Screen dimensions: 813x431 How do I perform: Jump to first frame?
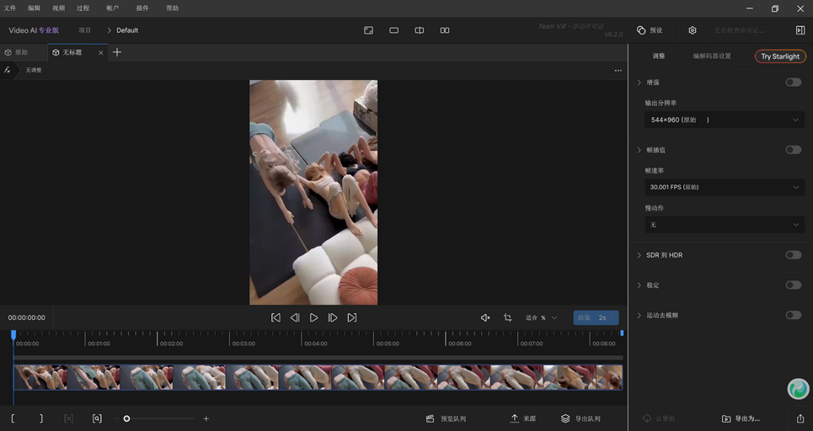275,317
